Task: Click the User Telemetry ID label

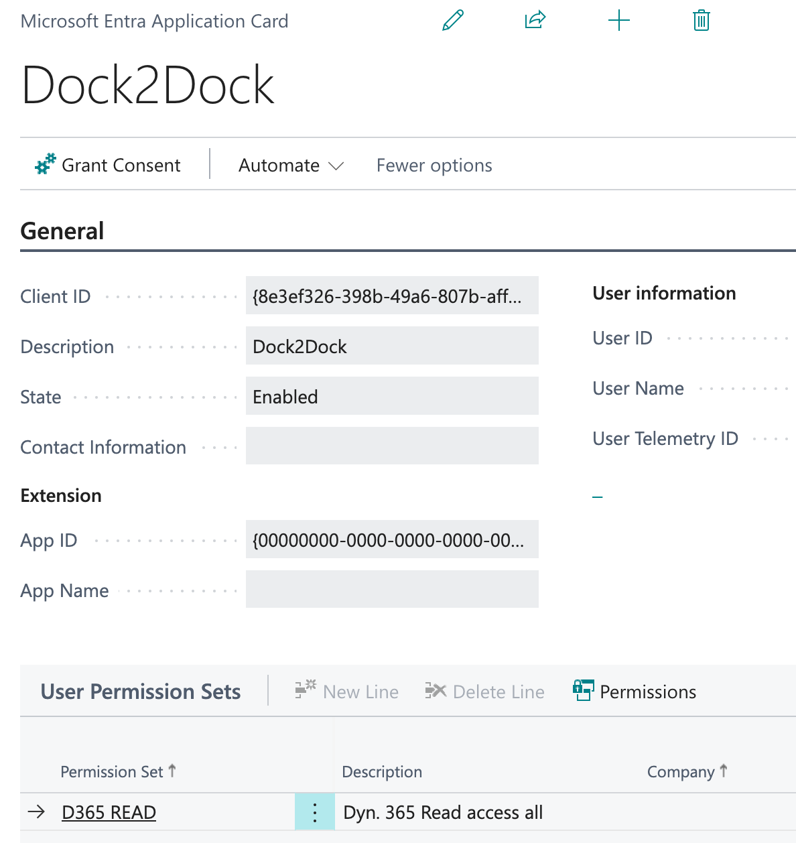Action: tap(665, 439)
